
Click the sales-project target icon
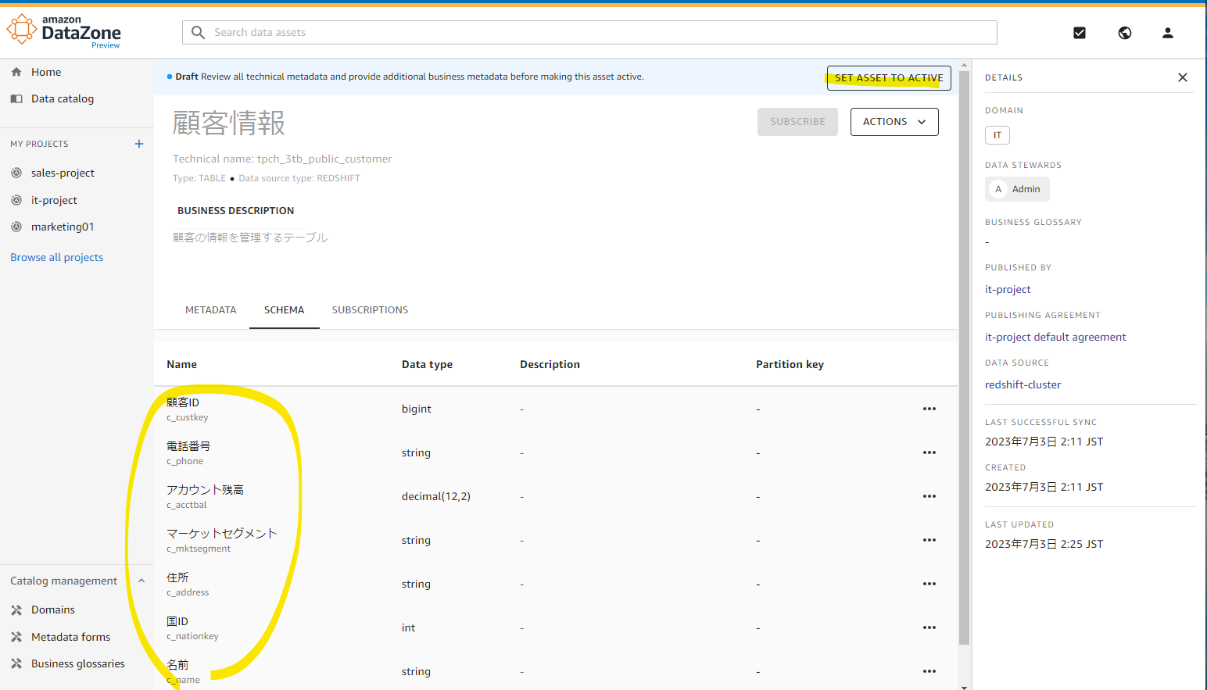(x=16, y=173)
